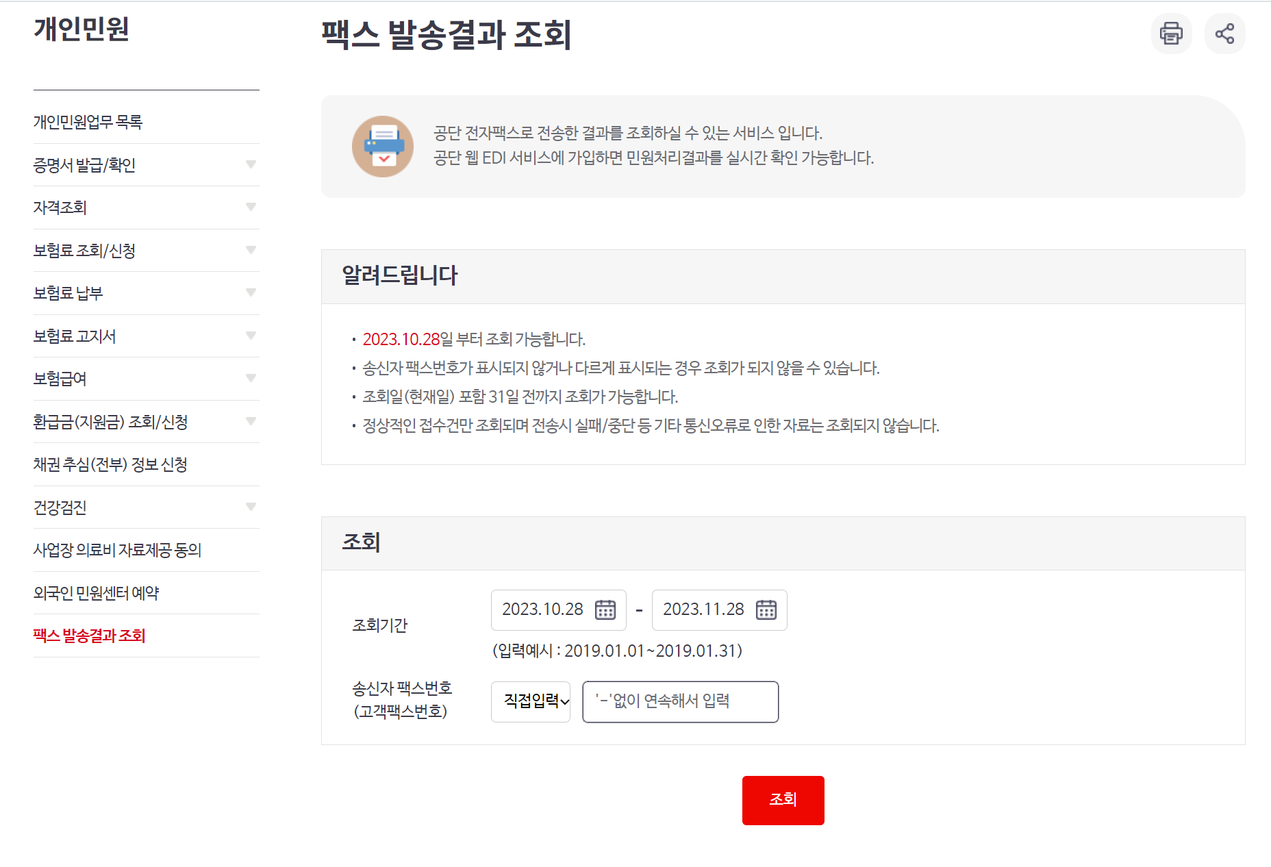The width and height of the screenshot is (1271, 867).
Task: Click the start date field showing 2023.10.28
Action: click(543, 609)
